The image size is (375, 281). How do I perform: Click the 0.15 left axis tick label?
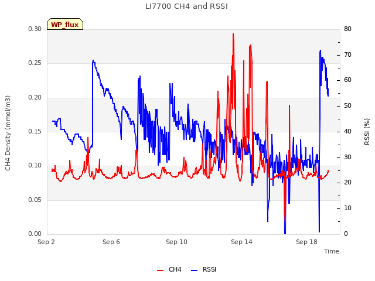[x=35, y=131]
